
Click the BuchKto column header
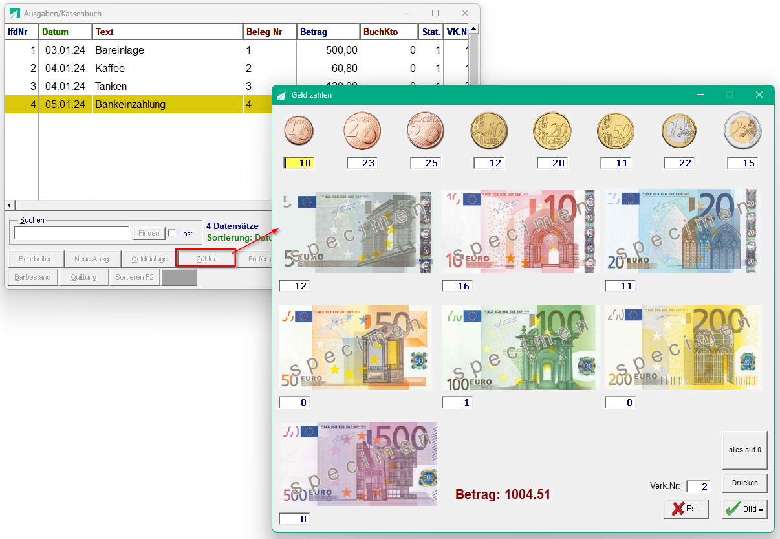[390, 32]
